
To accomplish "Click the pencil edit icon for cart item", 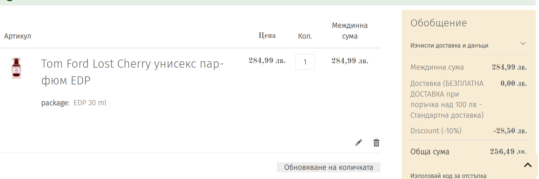I will click(359, 143).
